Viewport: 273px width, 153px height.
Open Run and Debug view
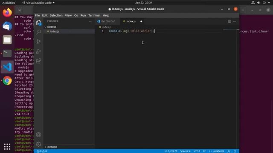pyautogui.click(x=38, y=51)
